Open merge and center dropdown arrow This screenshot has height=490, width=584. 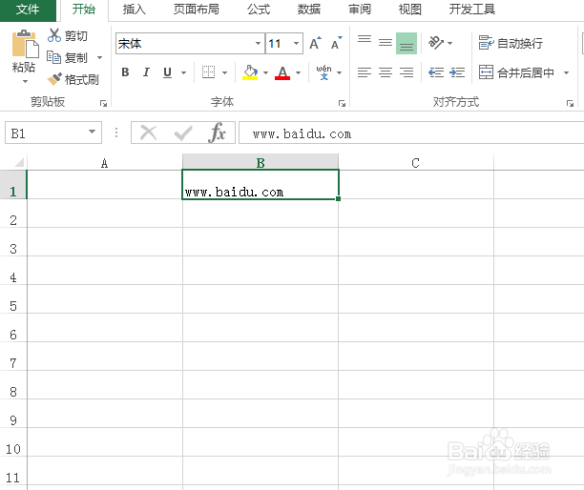(566, 72)
